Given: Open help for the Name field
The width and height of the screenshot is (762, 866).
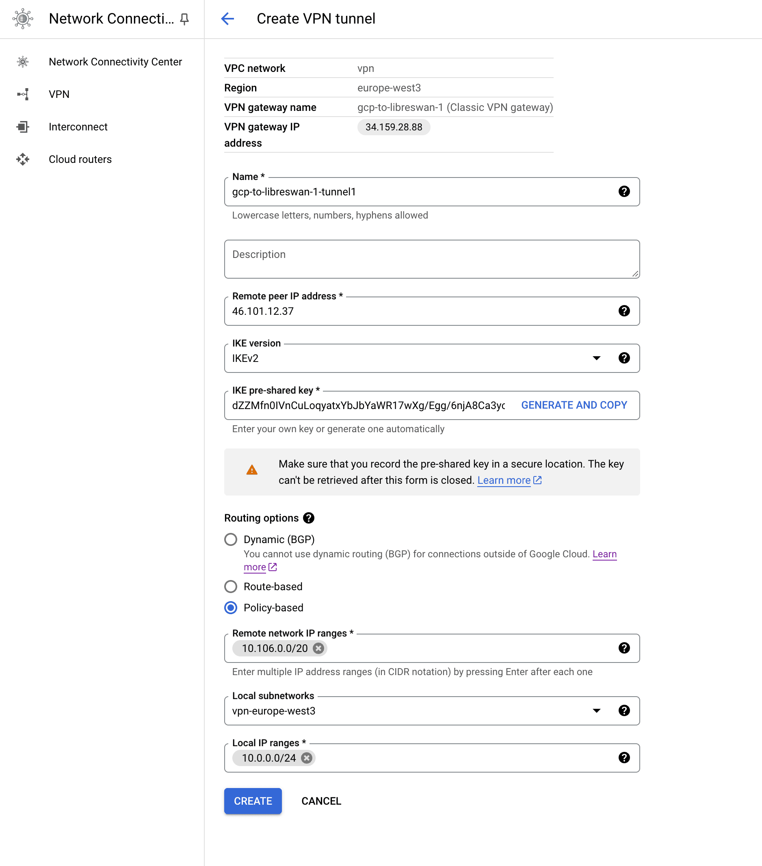Looking at the screenshot, I should tap(624, 191).
